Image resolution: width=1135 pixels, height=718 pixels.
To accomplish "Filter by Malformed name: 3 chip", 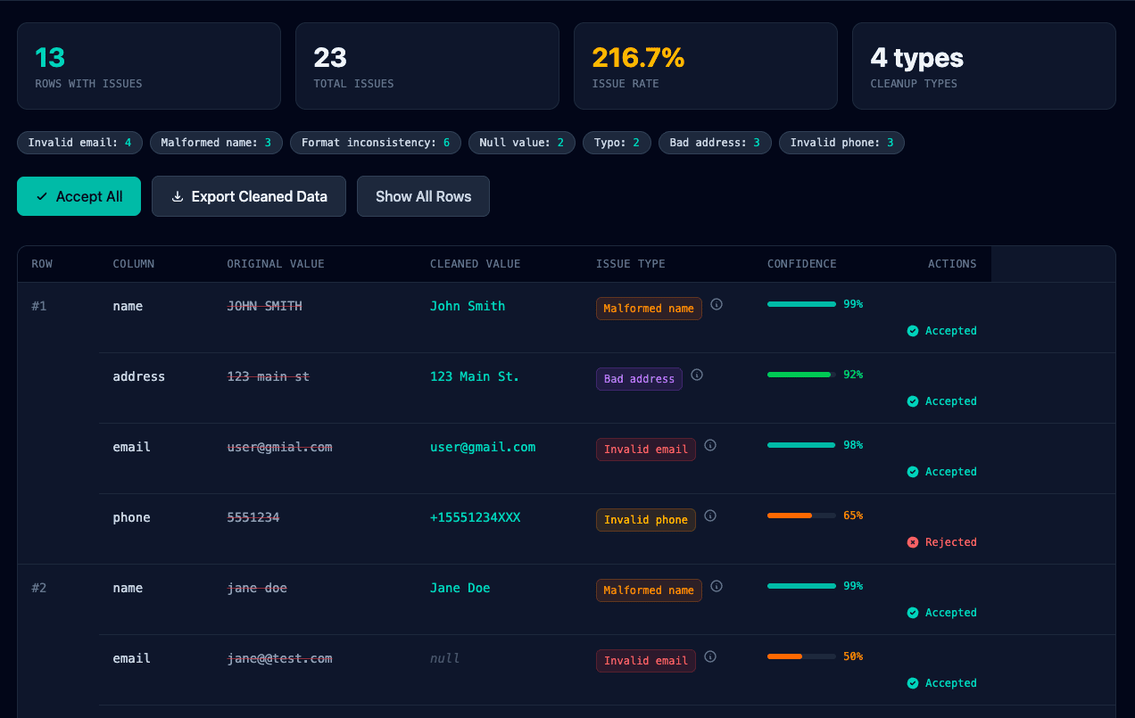I will click(x=216, y=143).
